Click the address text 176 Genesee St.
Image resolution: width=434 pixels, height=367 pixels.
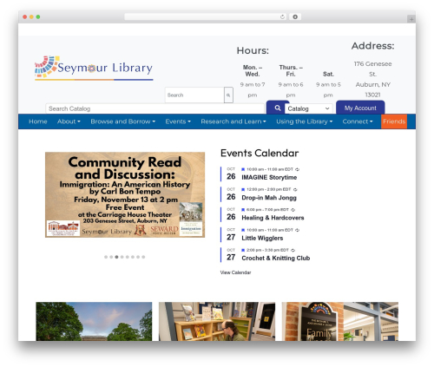(x=372, y=69)
